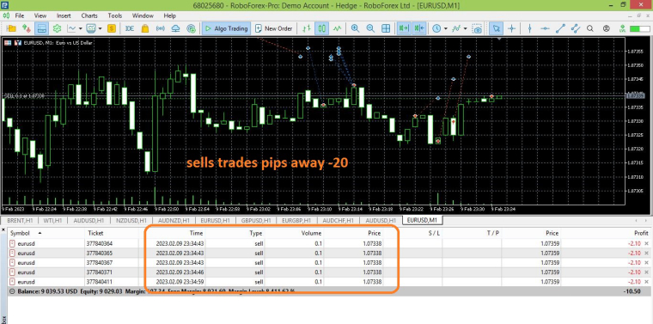Click the line chart templates icon

pyautogui.click(x=71, y=28)
